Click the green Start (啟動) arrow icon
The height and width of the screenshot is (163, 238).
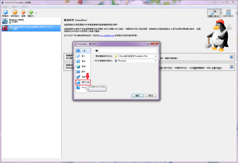pos(31,12)
